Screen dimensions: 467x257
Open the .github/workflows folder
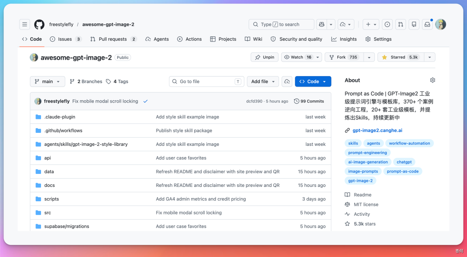click(x=63, y=131)
